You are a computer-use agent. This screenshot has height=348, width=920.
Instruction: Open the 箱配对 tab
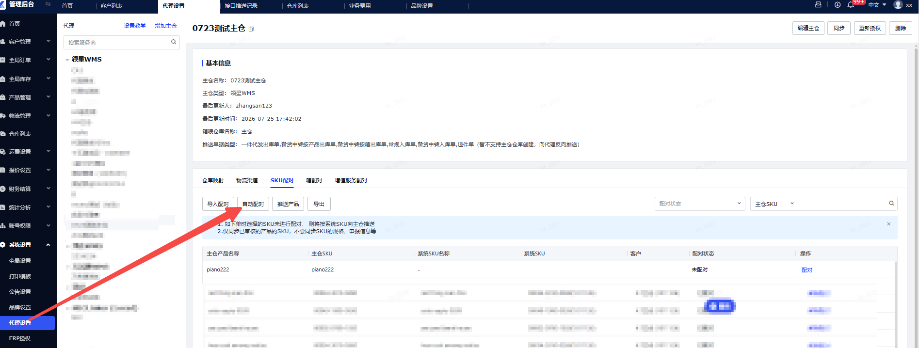click(x=314, y=180)
